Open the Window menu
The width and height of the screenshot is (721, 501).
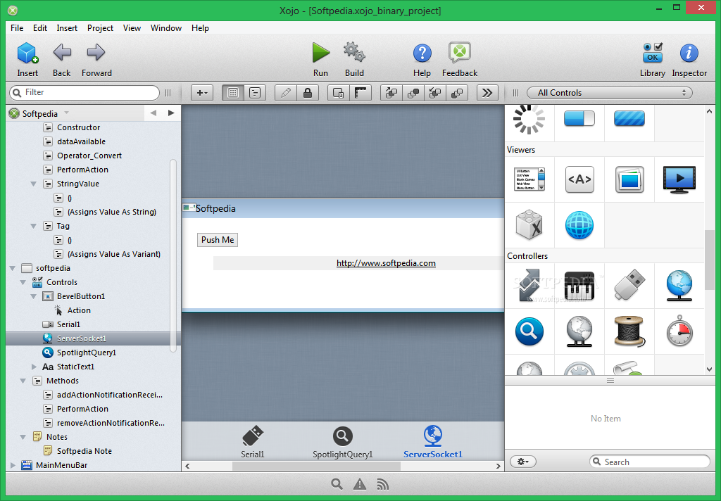(x=166, y=28)
